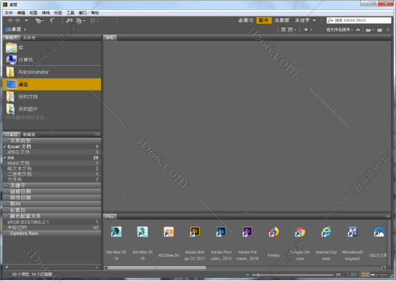Expand the 创建日期 filter section
The height and width of the screenshot is (281, 396).
point(52,192)
